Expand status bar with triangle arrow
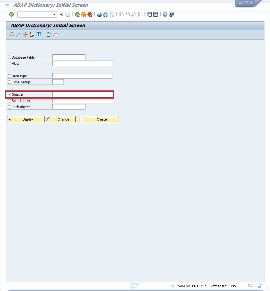Screen dimensions: 270x291 point(173,286)
